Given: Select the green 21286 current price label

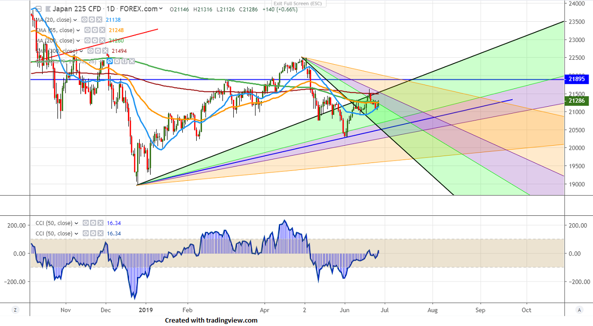Looking at the screenshot, I should tap(576, 101).
